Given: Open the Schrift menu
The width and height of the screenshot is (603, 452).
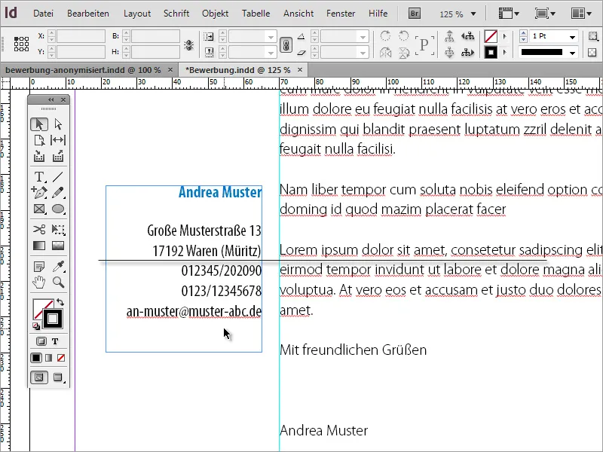Looking at the screenshot, I should click(176, 14).
